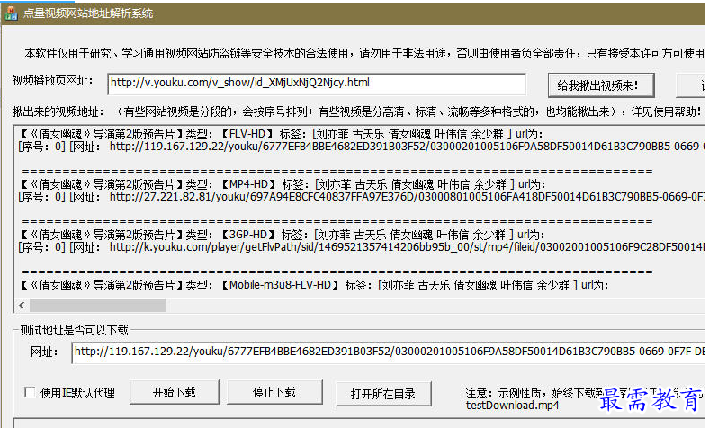Click the 【3GP-HD】 type title line
Screen dimensions: 709x428
point(283,235)
